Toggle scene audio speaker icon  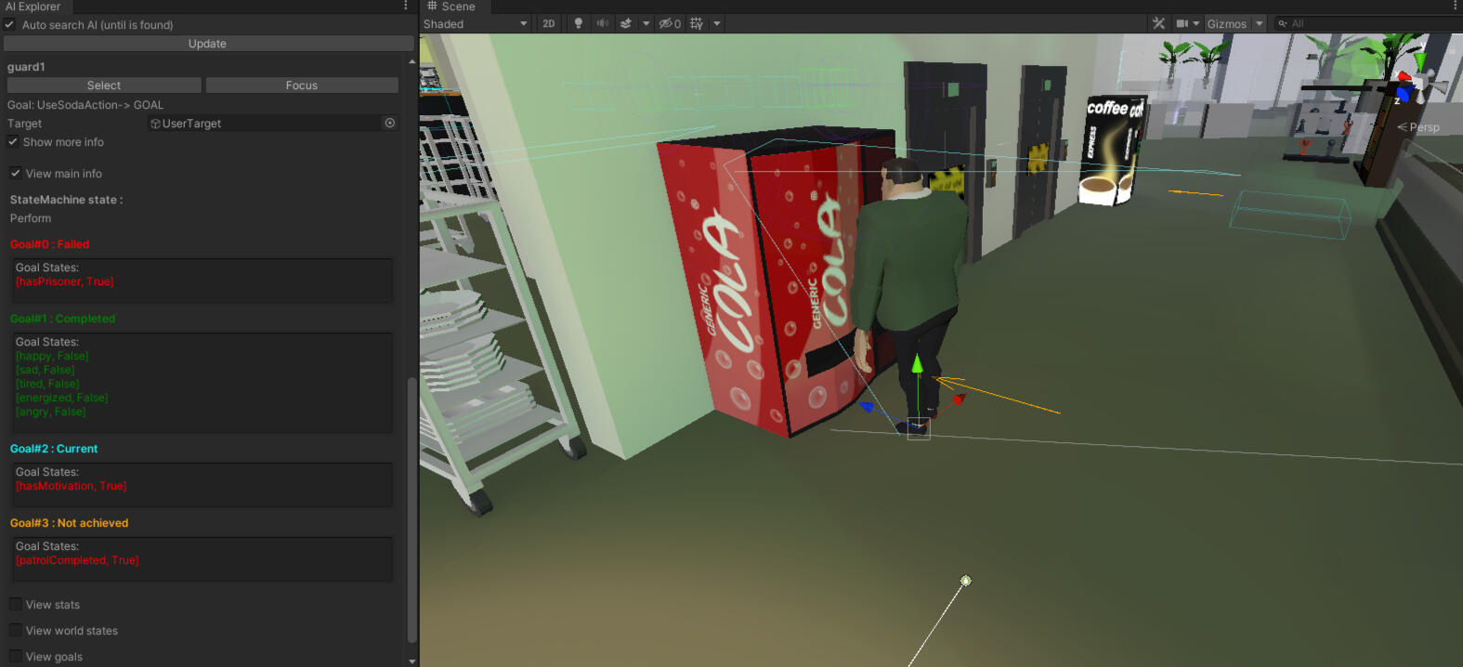(602, 24)
